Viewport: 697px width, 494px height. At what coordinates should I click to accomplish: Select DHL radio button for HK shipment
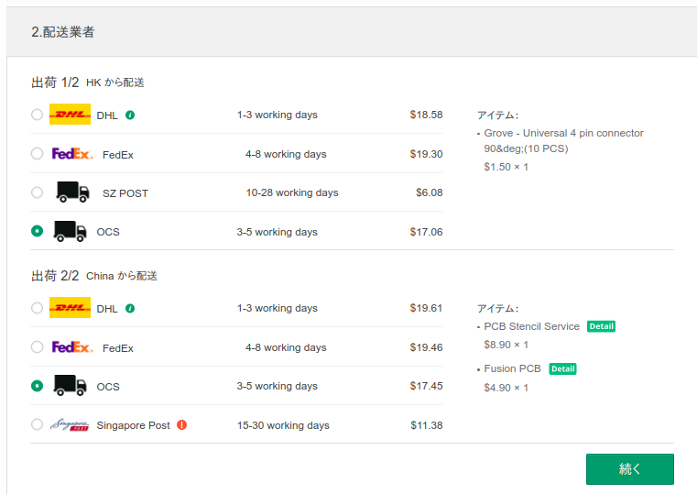37,115
